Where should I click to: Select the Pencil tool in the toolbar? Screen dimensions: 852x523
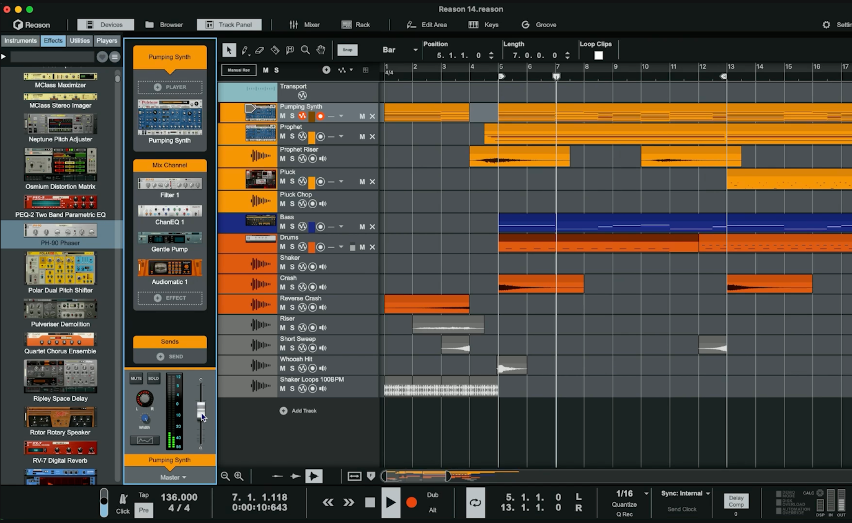click(x=245, y=50)
